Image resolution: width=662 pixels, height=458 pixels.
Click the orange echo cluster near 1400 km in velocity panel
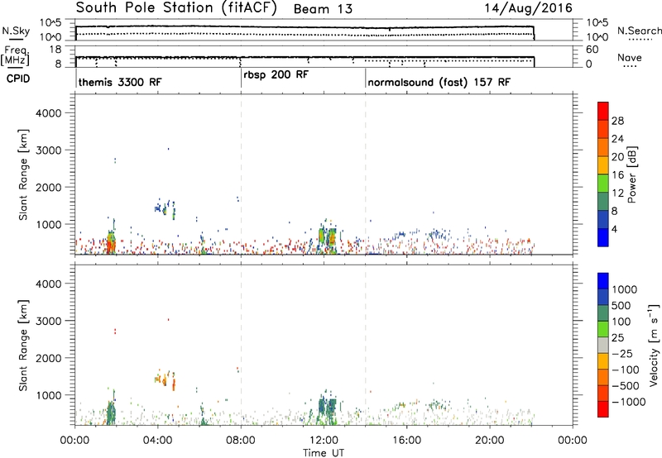pyautogui.click(x=165, y=380)
